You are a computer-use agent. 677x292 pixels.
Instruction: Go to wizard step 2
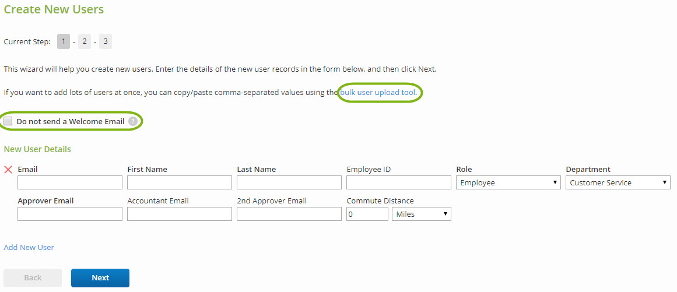tap(85, 42)
